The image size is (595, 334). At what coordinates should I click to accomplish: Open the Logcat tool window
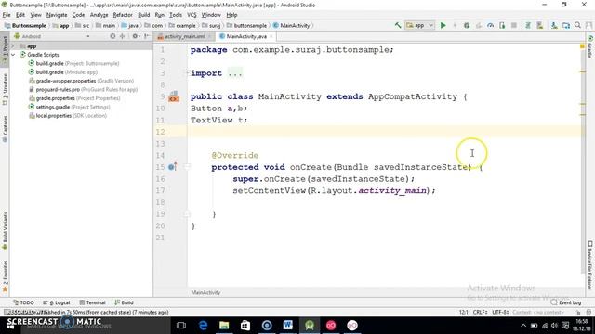pyautogui.click(x=57, y=302)
